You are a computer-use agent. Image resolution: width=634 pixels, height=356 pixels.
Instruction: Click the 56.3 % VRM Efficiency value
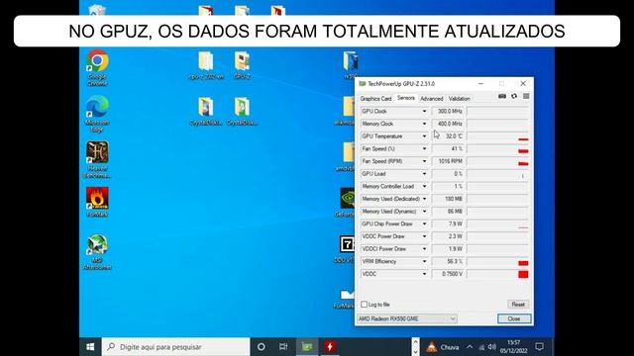pos(448,261)
